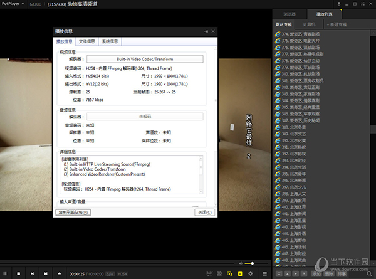Pause playback with the pause button
376x279 pixels.
click(x=5, y=273)
